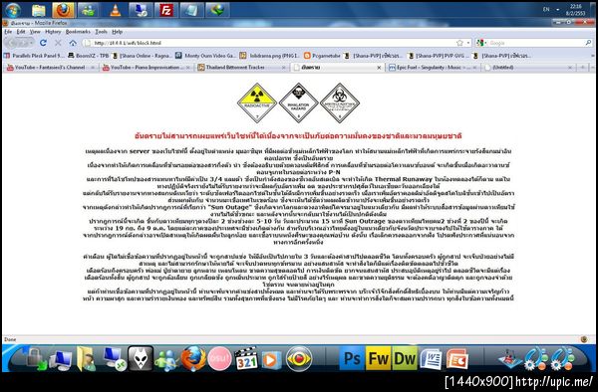Screen dimensions: 598x392
Task: Click EN language indicator in tray
Action: coord(546,9)
